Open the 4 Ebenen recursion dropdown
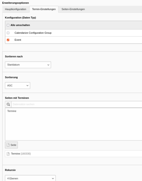Viewport: 142px width, 181px height. [x=30, y=178]
